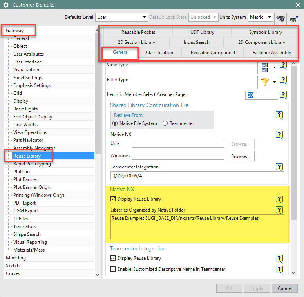Toggle Native NX Display Reuse Library checkbox
The height and width of the screenshot is (297, 304).
click(113, 199)
